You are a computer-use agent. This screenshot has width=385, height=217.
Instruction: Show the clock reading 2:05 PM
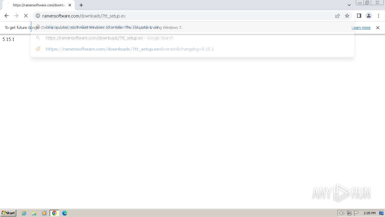(x=369, y=213)
